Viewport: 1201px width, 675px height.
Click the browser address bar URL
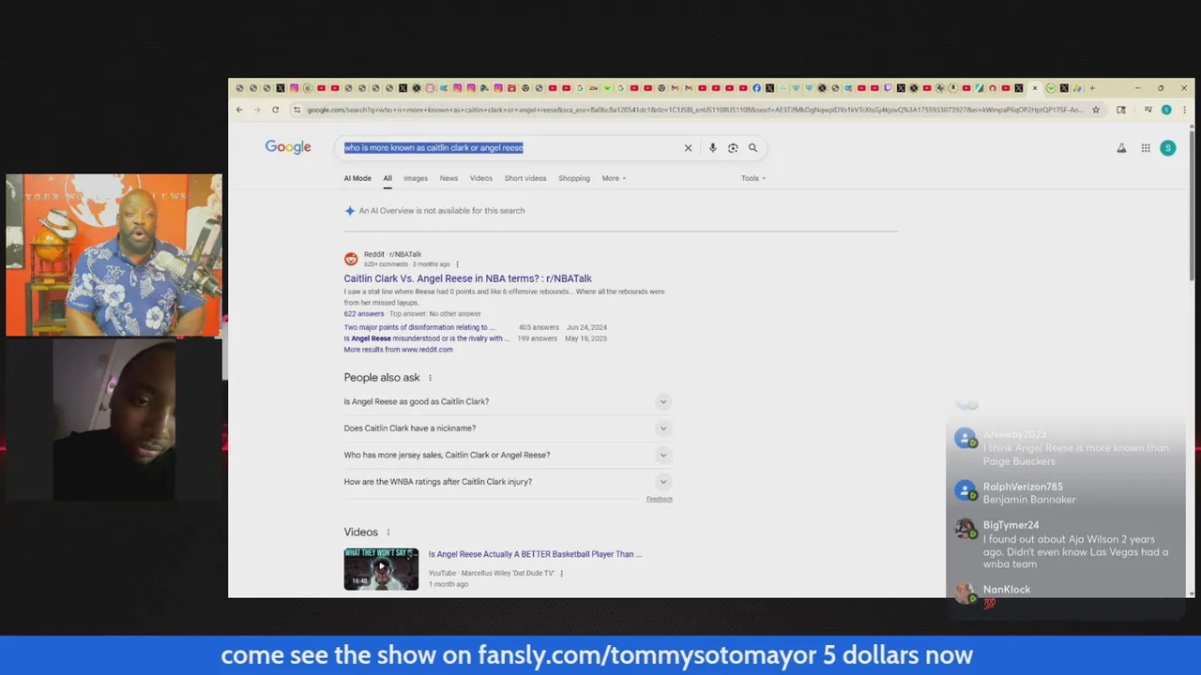pyautogui.click(x=694, y=110)
